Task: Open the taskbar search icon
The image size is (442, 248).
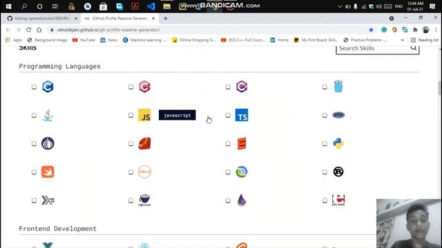Action: point(24,6)
